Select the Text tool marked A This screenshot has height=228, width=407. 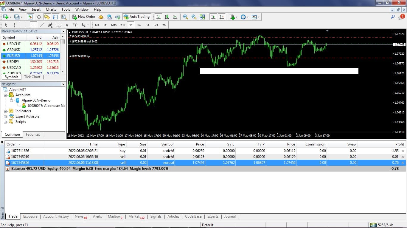pos(67,25)
